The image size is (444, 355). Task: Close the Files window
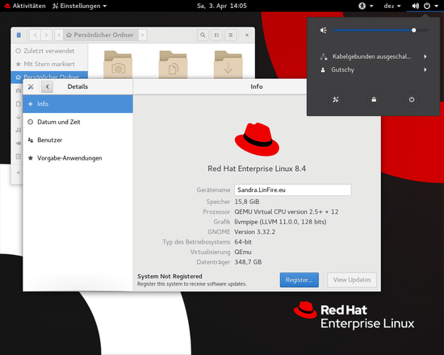coord(247,35)
